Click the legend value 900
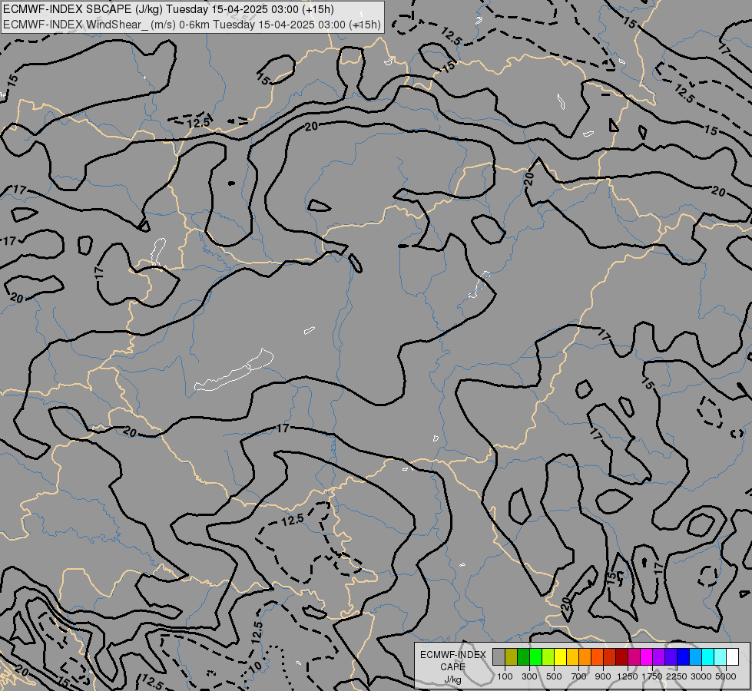 pos(603,676)
